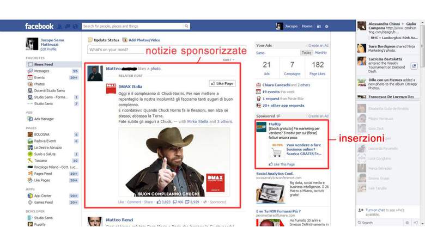The image size is (425, 239).
Task: Click Share under the DMAX post
Action: click(148, 202)
